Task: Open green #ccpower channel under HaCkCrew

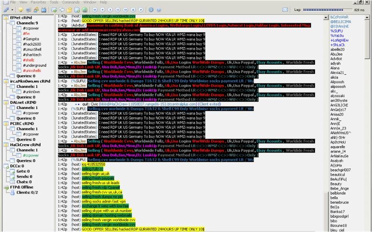Action: (x=31, y=155)
